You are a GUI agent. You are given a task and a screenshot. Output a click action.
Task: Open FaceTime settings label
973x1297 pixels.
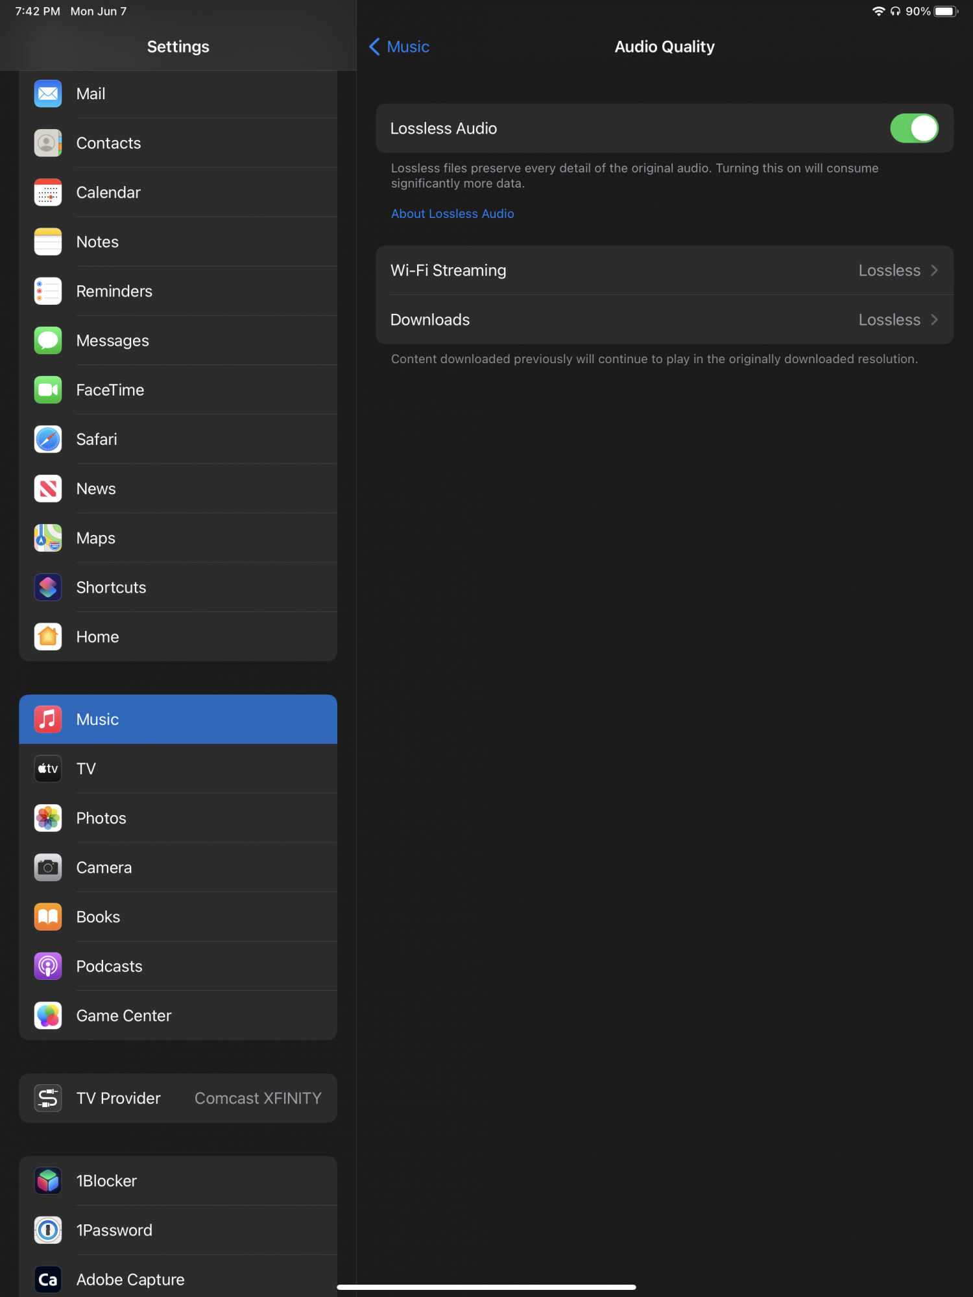110,390
